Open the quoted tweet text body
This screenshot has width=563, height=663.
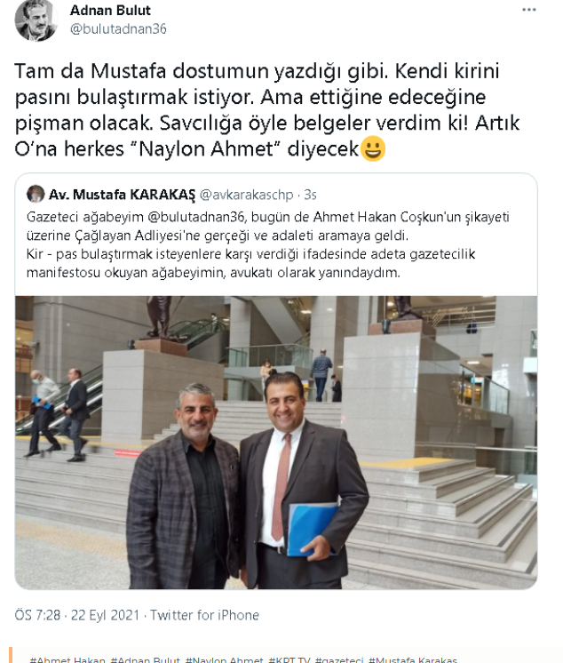coord(268,244)
